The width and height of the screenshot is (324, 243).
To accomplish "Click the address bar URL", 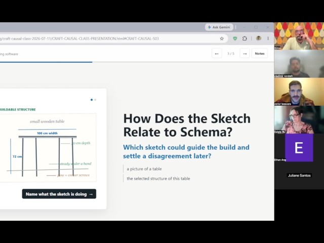I will click(x=79, y=38).
